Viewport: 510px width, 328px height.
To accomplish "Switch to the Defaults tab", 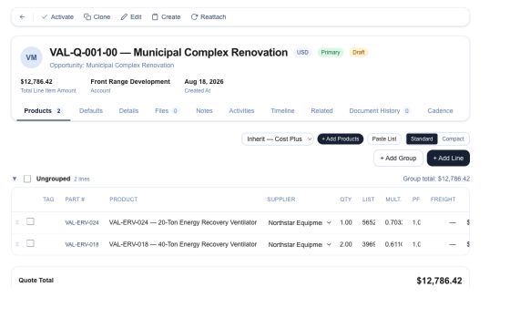I will point(91,110).
